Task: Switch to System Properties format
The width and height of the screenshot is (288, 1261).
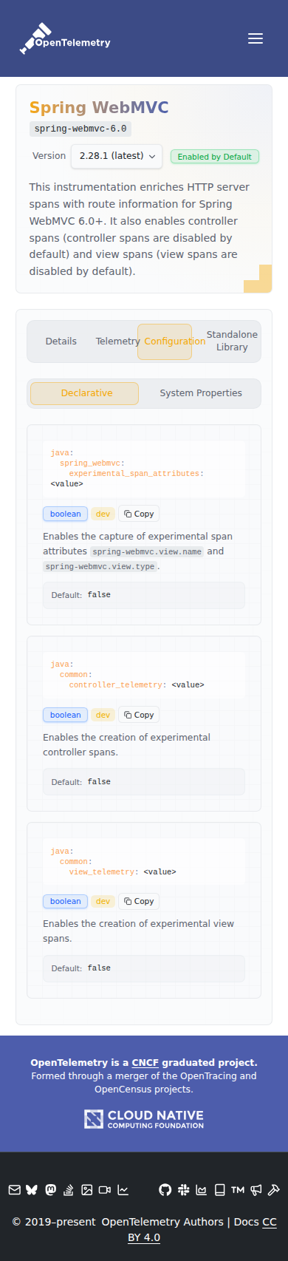Action: [x=201, y=393]
